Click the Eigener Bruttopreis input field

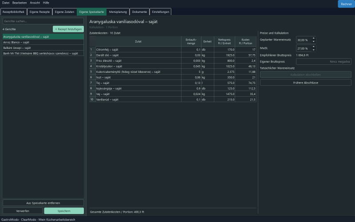coord(324,62)
